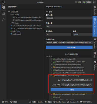Image resolution: width=97 pixels, height=104 pixels.
Task: Open the explorer files icon in sidebar
Action: (x=3, y=7)
